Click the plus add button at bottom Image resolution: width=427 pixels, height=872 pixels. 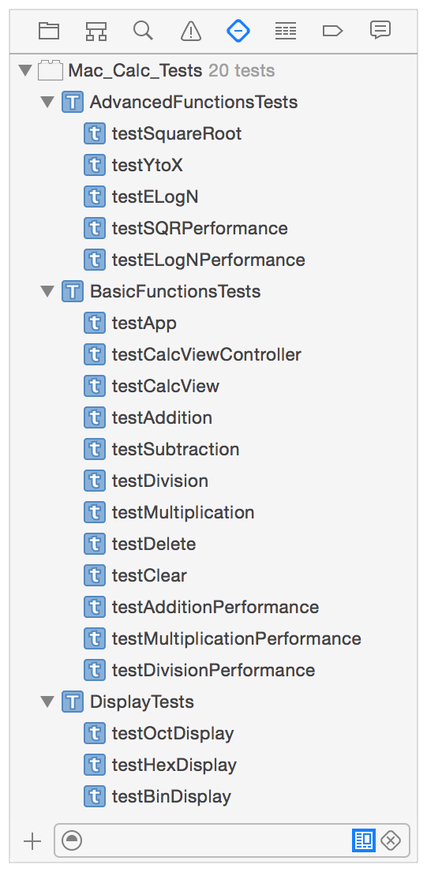coord(32,841)
